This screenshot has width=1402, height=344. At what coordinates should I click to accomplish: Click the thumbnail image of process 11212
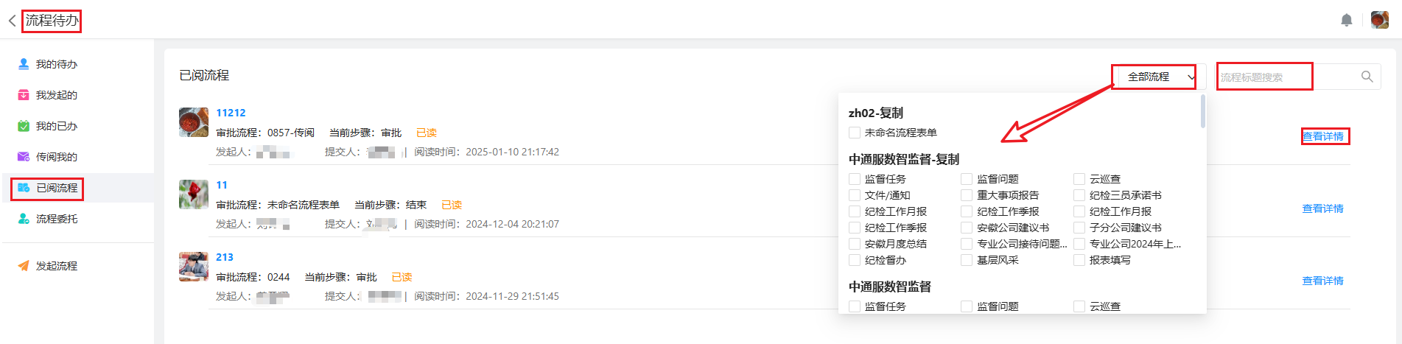pyautogui.click(x=193, y=122)
